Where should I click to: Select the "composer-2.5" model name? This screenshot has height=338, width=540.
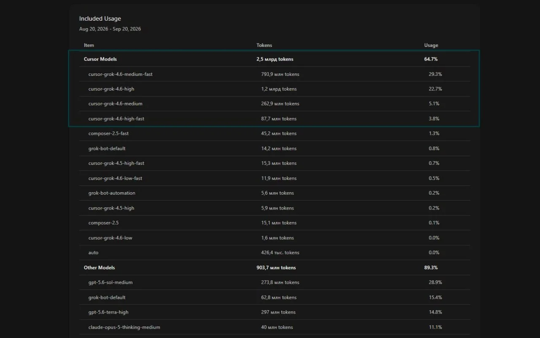click(x=104, y=223)
